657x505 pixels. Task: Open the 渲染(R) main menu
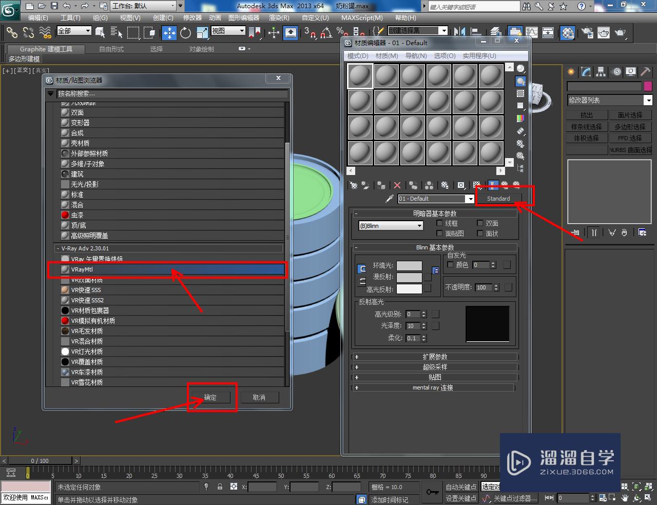pyautogui.click(x=279, y=17)
